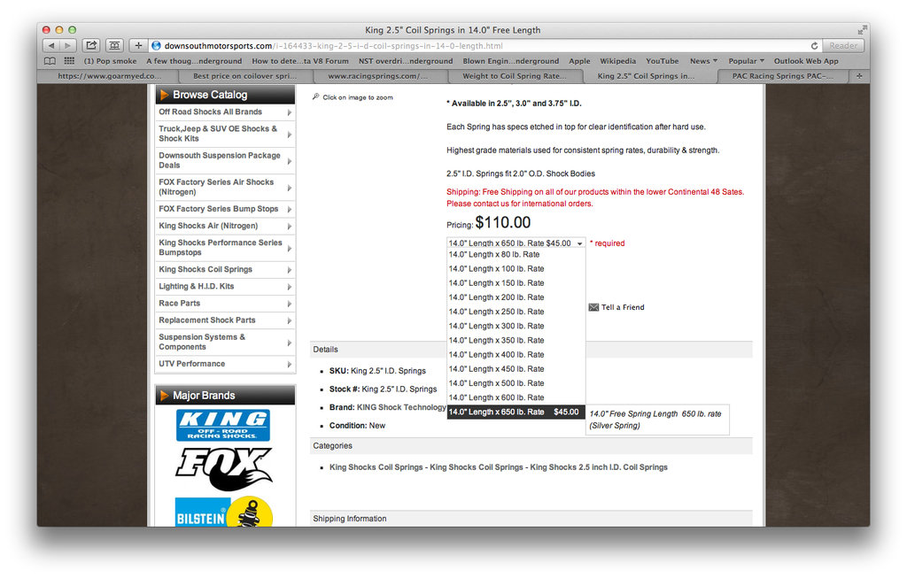Viewport: 907px width, 578px height.
Task: Add bookmark with the plus button
Action: tap(138, 45)
